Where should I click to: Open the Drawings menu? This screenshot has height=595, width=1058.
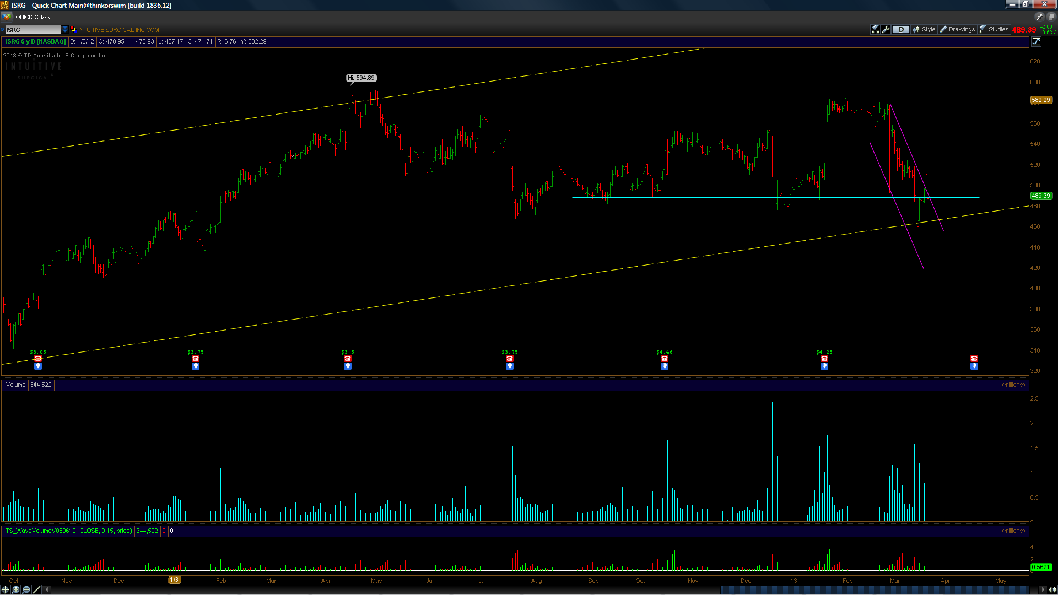(x=957, y=30)
